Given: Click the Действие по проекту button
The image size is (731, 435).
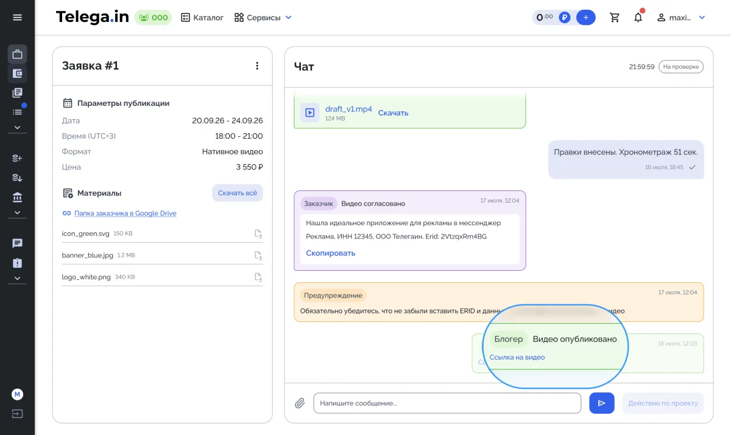Looking at the screenshot, I should (663, 403).
